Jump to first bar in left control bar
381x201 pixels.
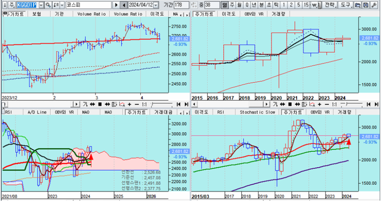click(179, 104)
